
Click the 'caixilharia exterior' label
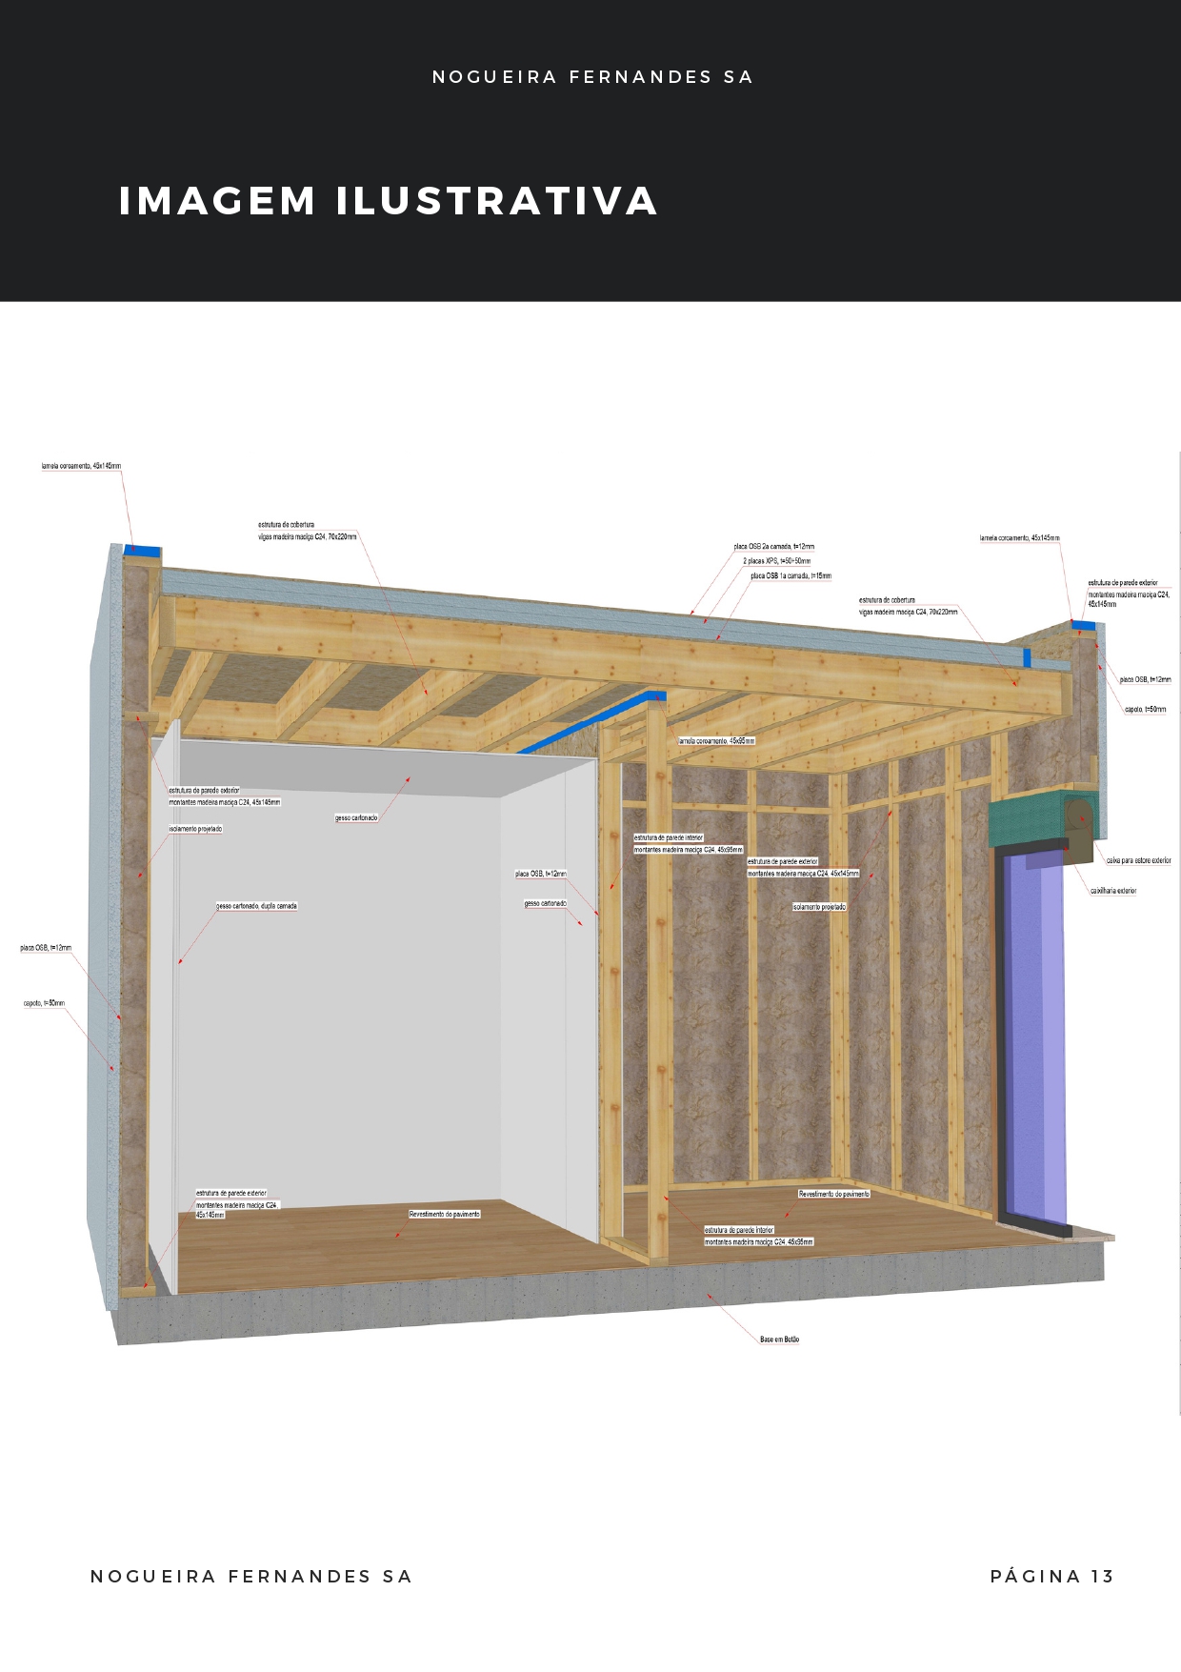click(1113, 891)
